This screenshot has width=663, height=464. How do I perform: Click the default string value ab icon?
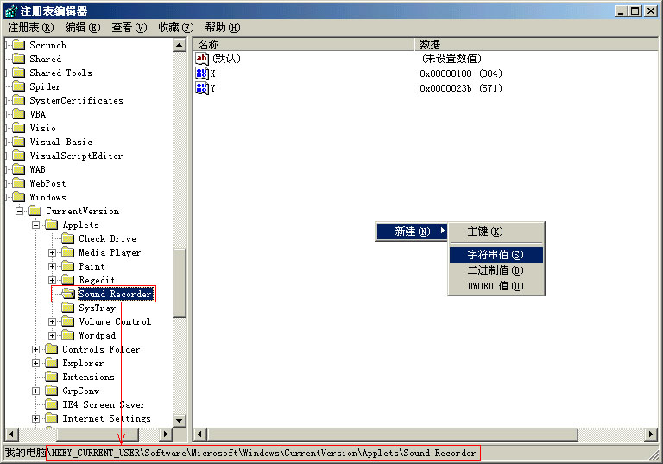202,59
